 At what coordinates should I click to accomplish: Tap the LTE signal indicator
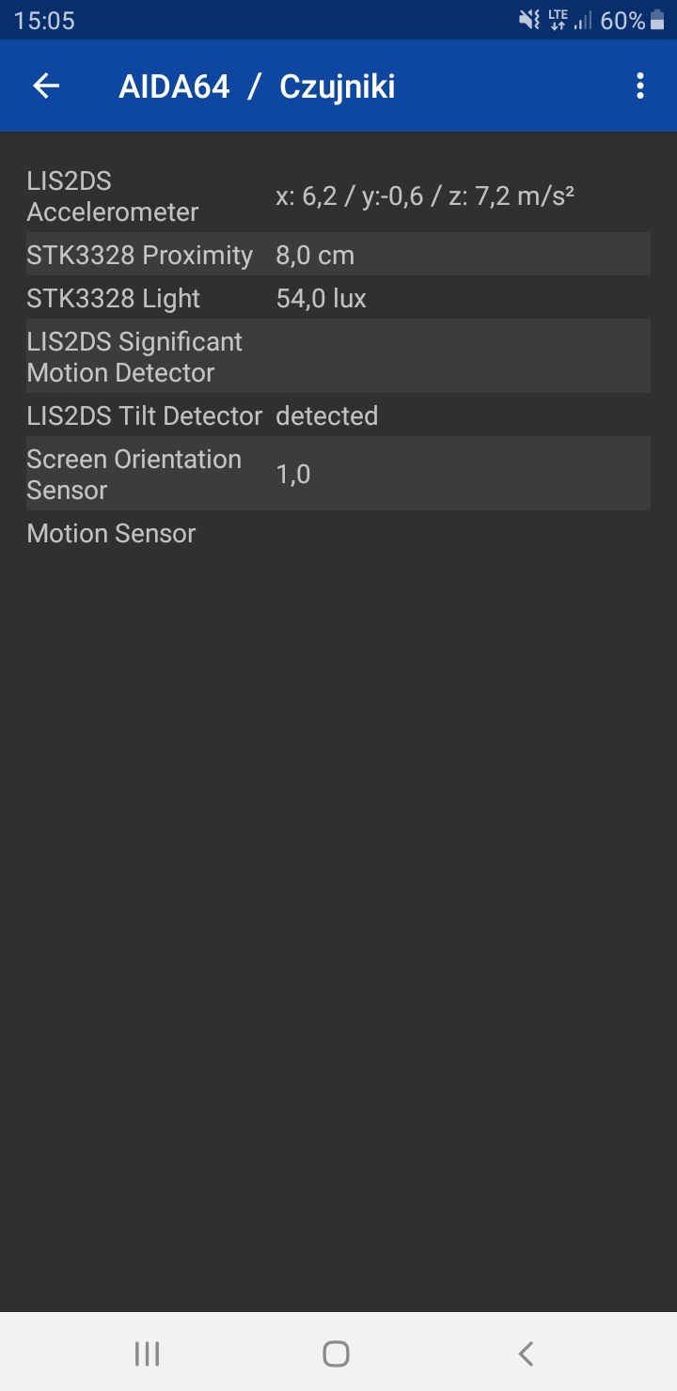tap(559, 21)
